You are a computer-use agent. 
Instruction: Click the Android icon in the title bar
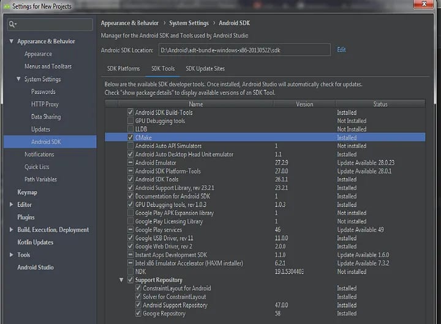point(6,6)
